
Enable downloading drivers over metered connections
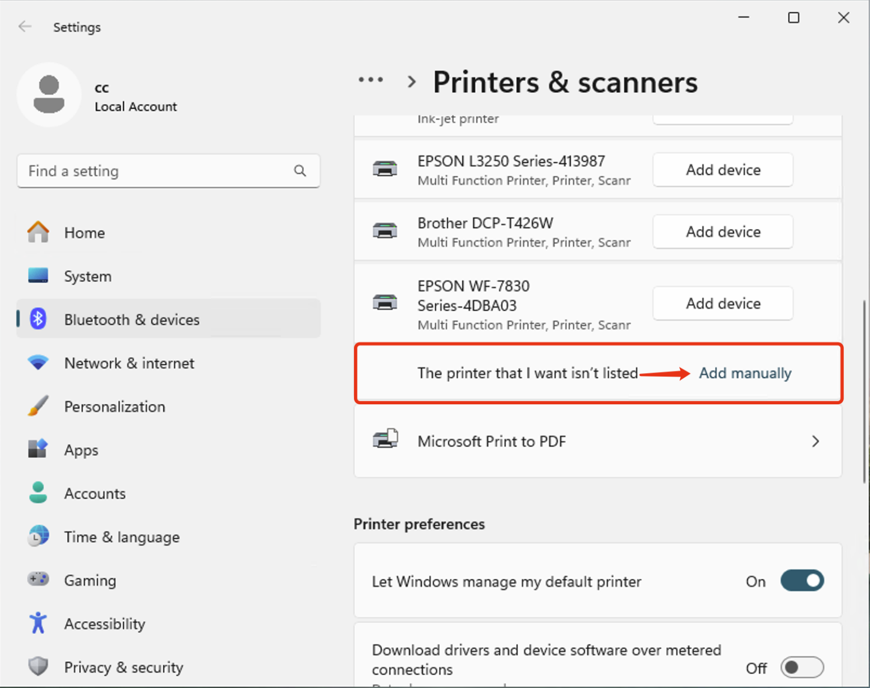[801, 668]
